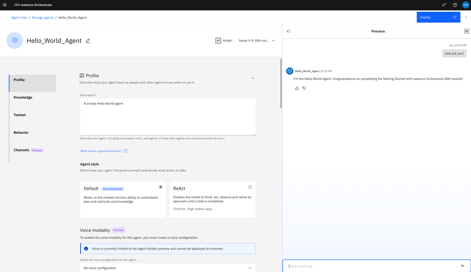Open the voice configuration dropdown

pos(167,268)
